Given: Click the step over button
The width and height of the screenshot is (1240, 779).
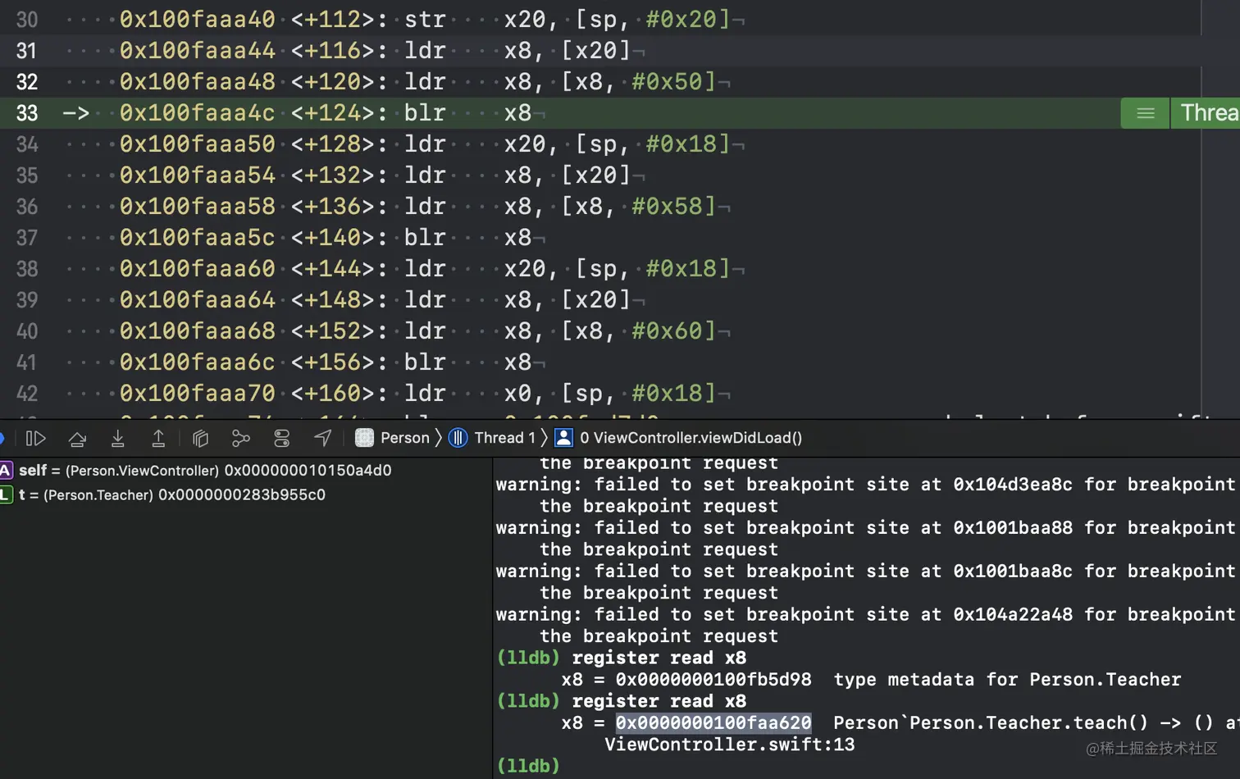Looking at the screenshot, I should click(x=77, y=439).
